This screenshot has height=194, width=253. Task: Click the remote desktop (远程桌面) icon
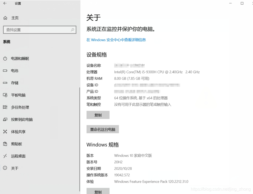point(5,156)
